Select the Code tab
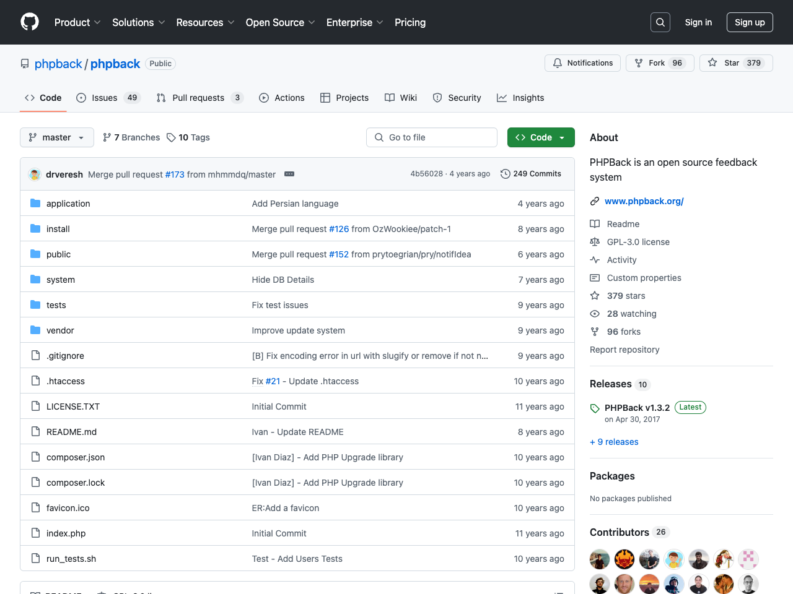Screen dimensions: 793x594 [x=43, y=98]
